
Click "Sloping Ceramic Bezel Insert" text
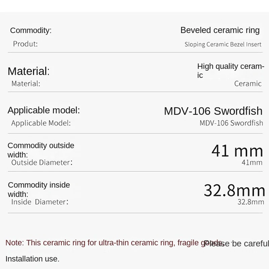tap(223, 44)
